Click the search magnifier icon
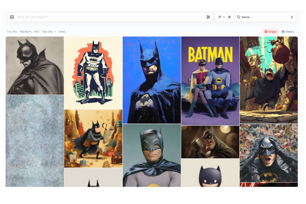 (x=239, y=17)
